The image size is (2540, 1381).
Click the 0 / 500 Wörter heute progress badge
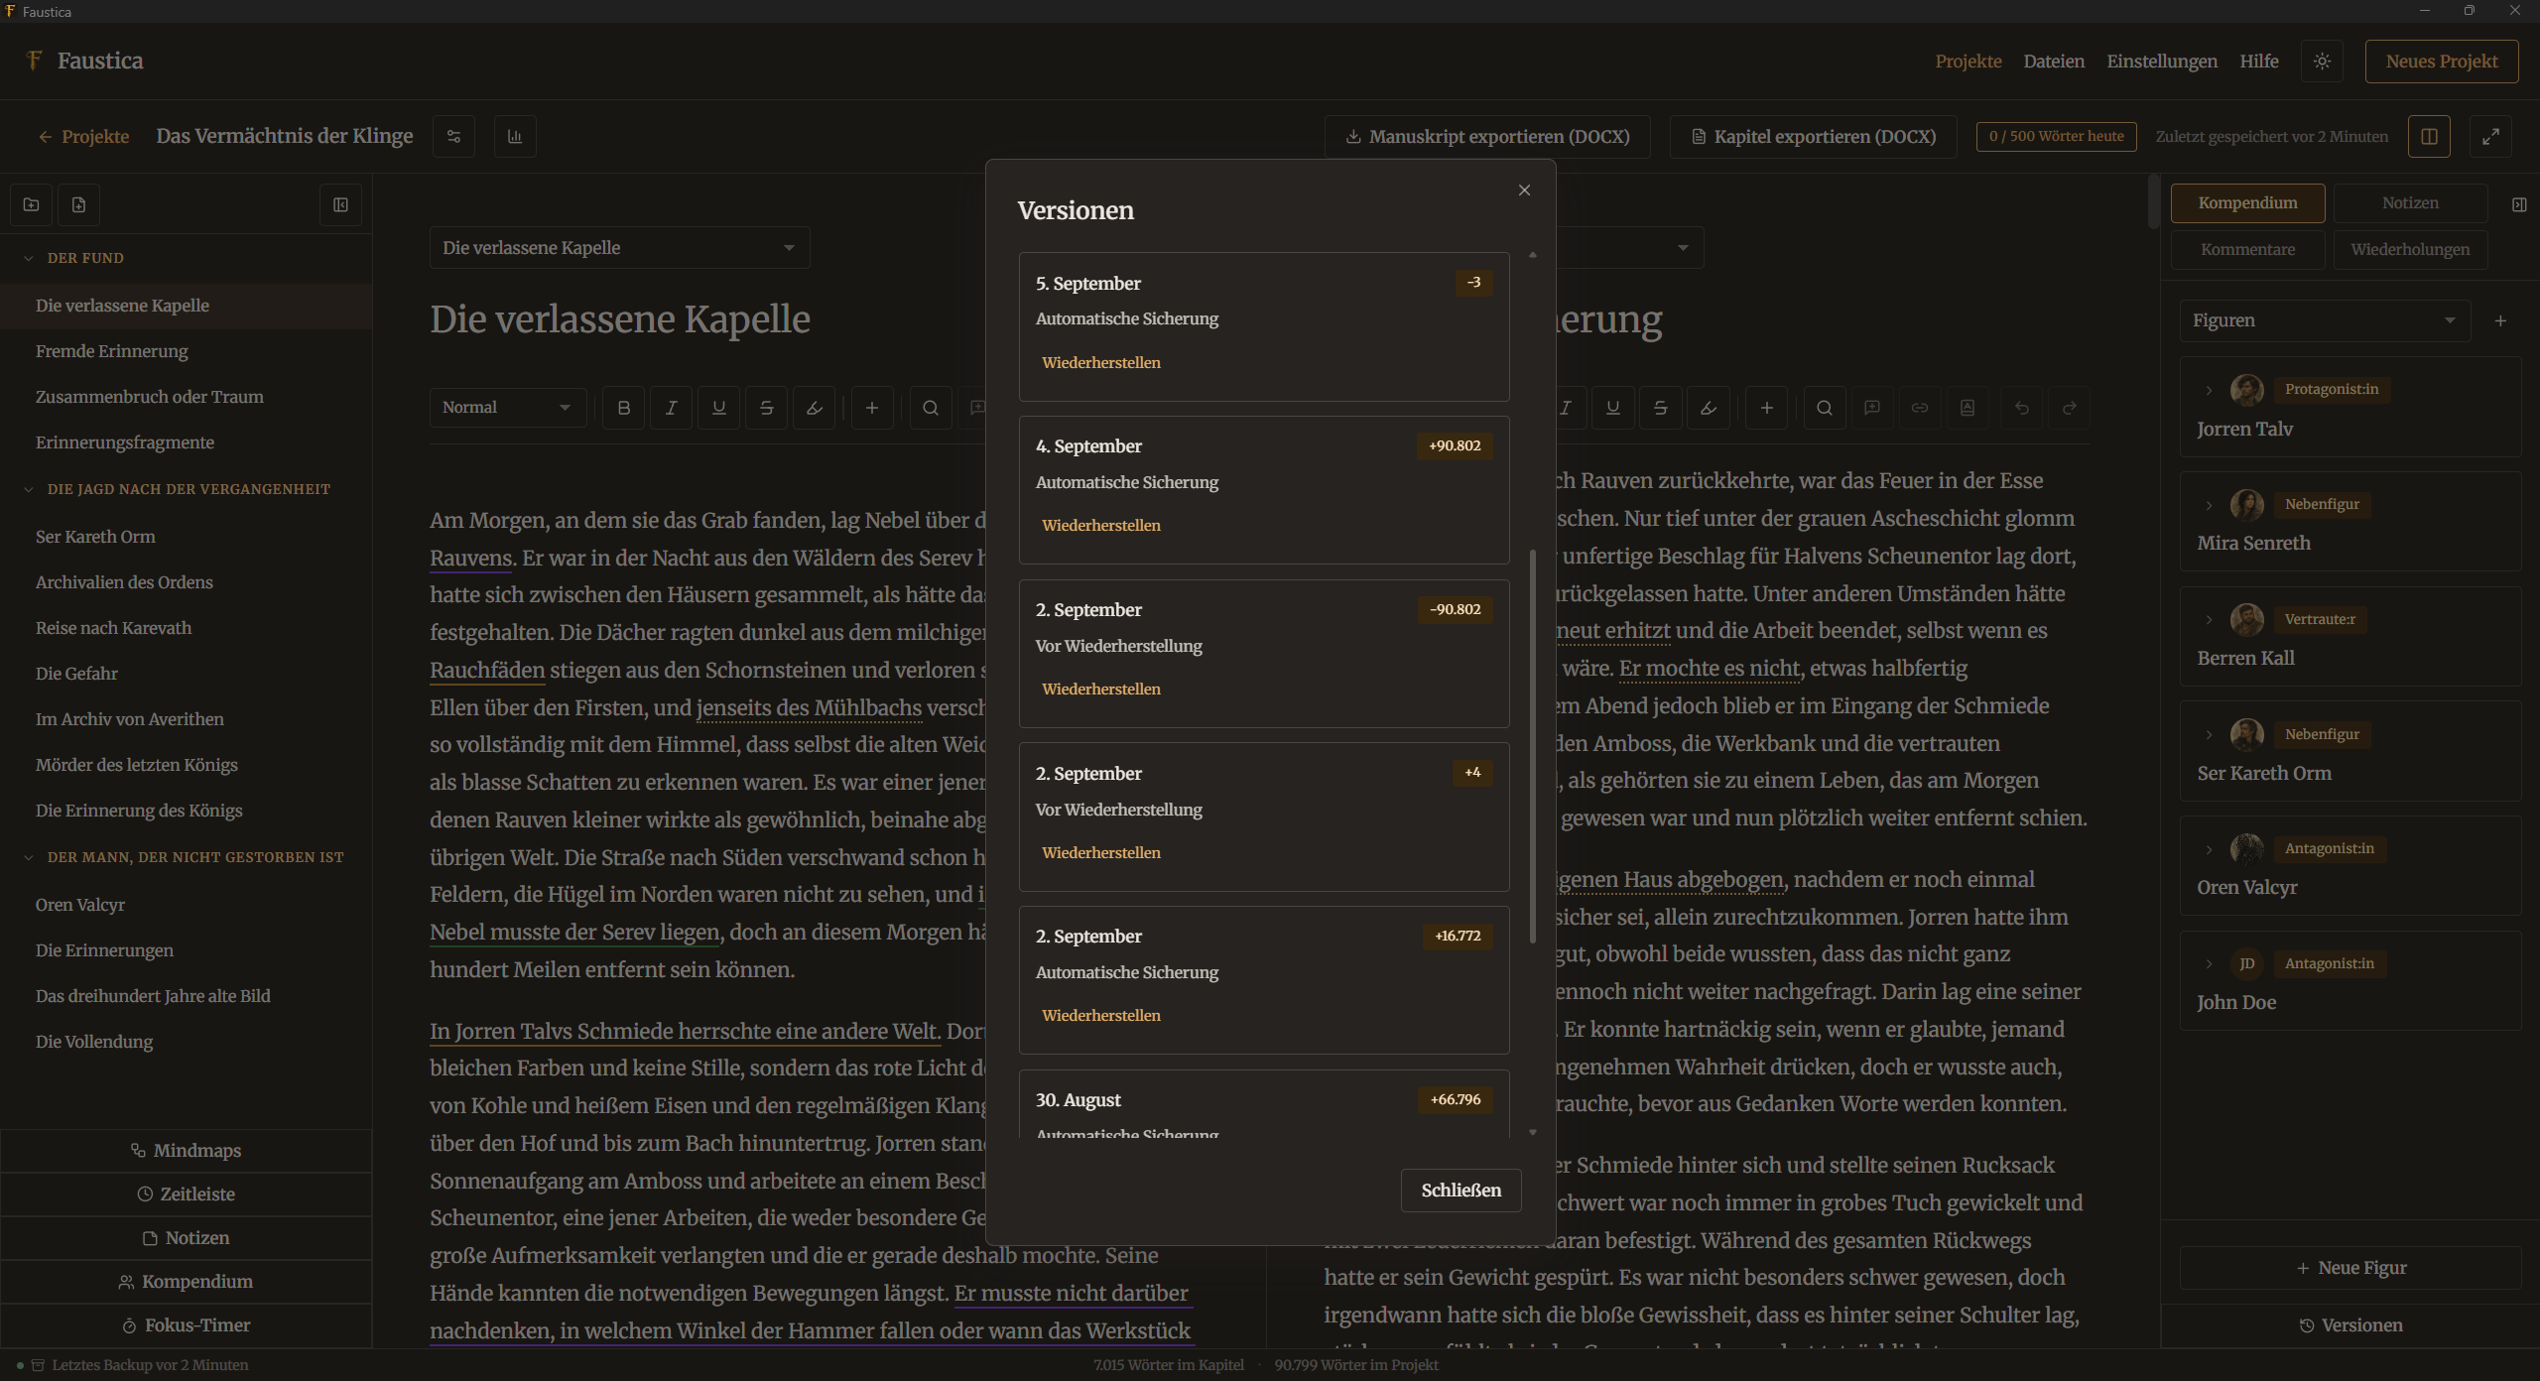tap(2056, 137)
